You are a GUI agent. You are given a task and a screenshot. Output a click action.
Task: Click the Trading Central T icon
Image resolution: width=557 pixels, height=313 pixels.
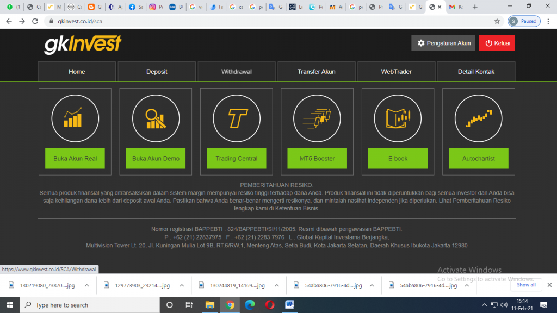[236, 118]
